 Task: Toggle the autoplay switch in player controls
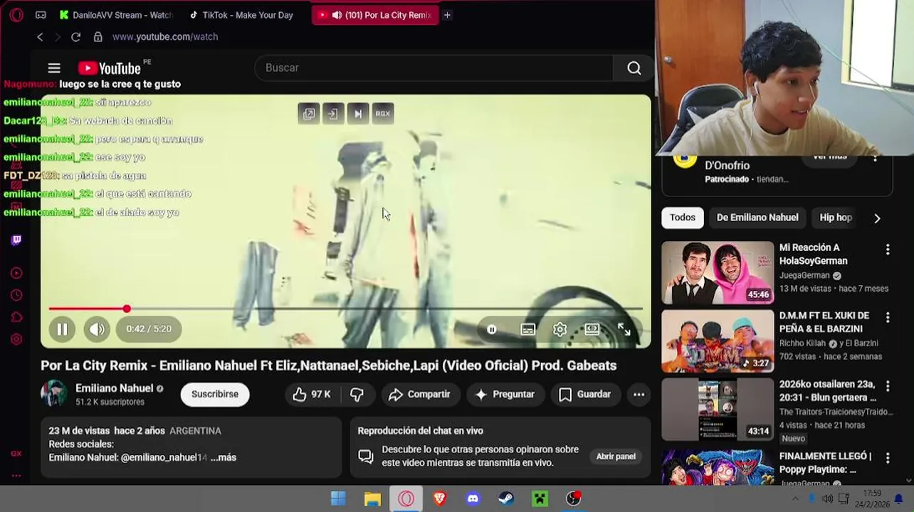[492, 329]
